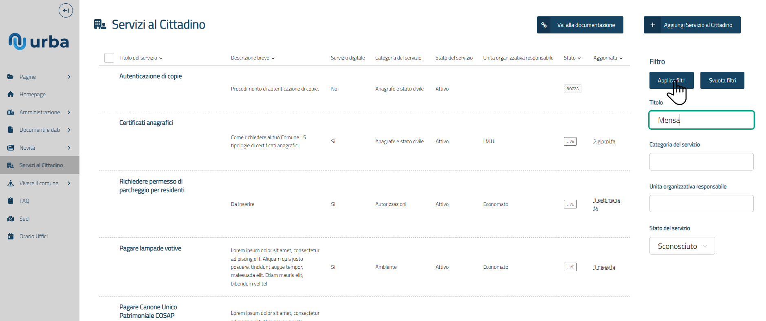The image size is (766, 321).
Task: Sort by the Aggiornata column
Action: (608, 58)
